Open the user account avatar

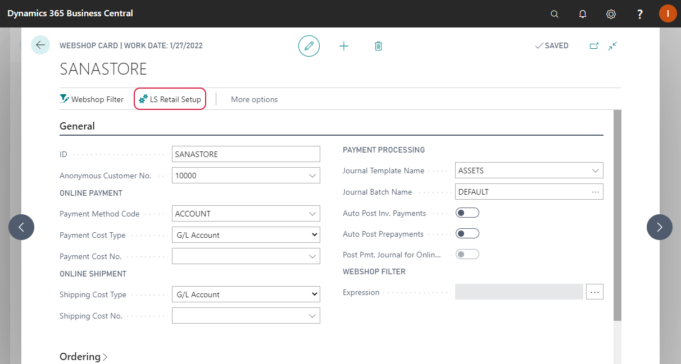click(x=668, y=13)
